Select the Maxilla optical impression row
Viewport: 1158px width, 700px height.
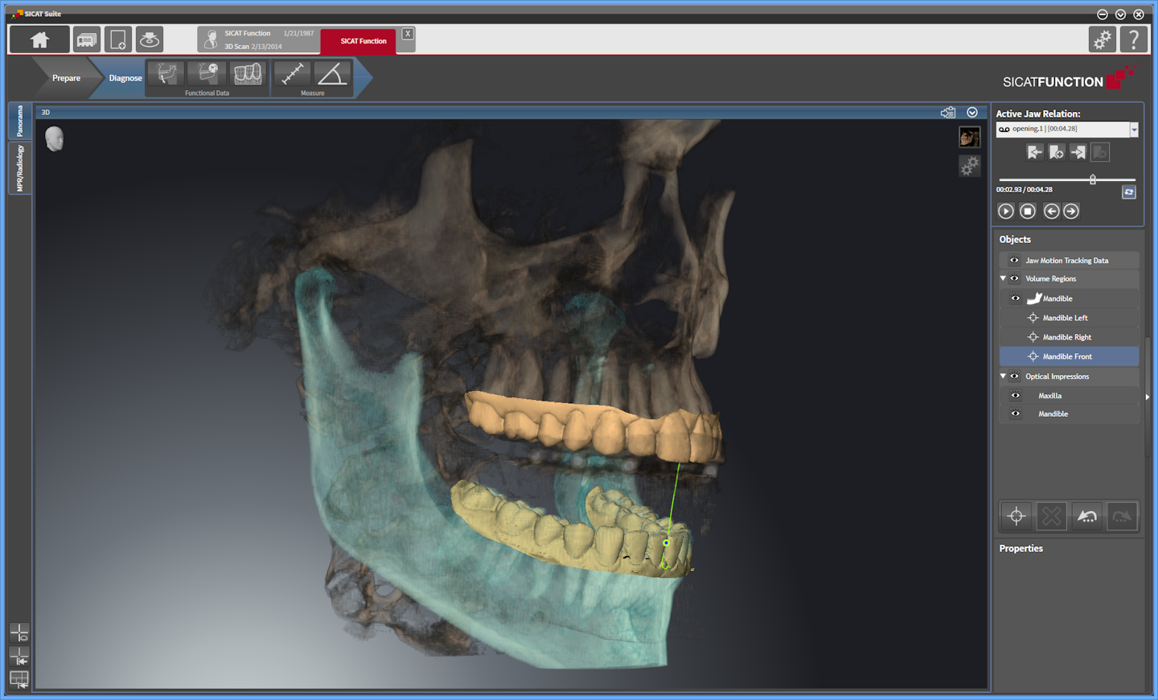[1069, 396]
